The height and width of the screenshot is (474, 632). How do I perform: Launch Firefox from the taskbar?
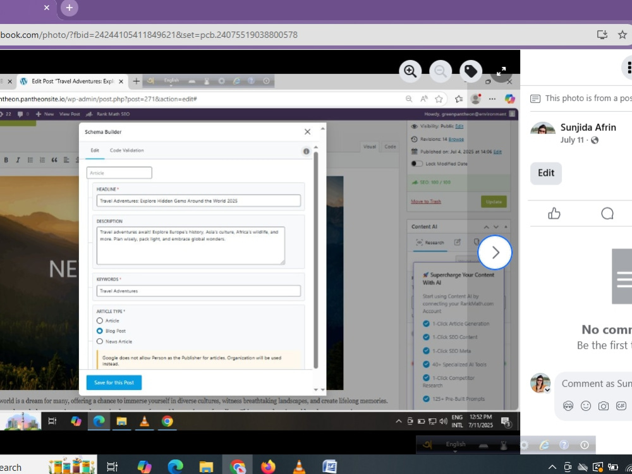[x=268, y=467]
